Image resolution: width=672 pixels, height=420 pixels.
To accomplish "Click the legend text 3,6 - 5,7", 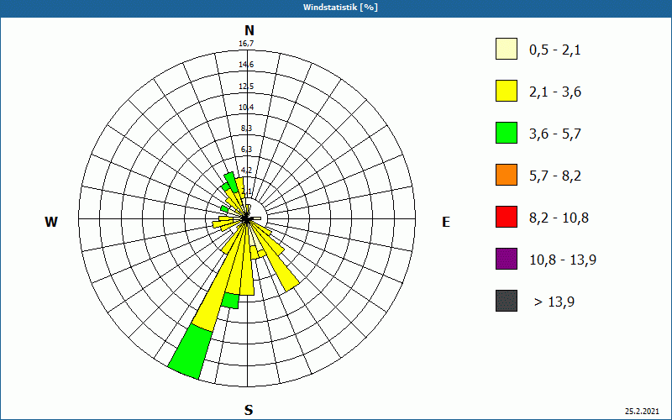I will click(x=555, y=134).
